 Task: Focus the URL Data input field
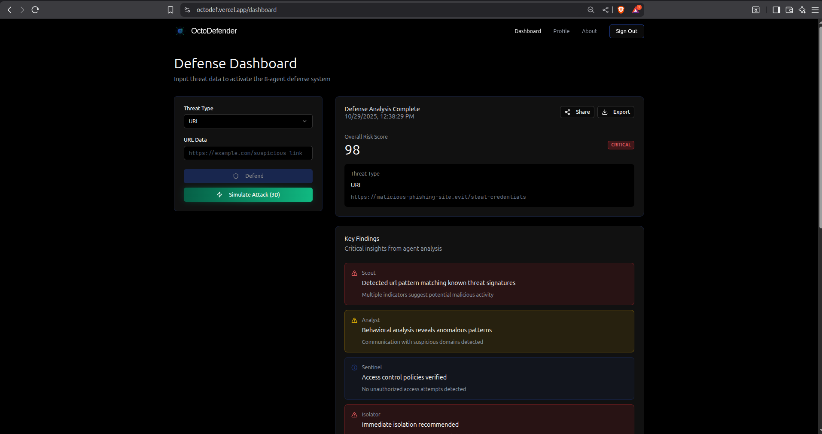click(x=248, y=153)
